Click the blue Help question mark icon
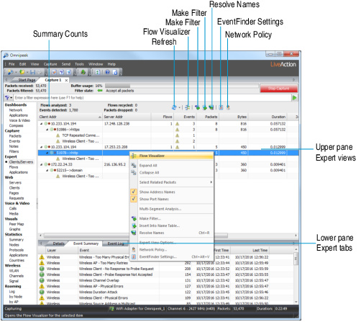 (x=109, y=73)
